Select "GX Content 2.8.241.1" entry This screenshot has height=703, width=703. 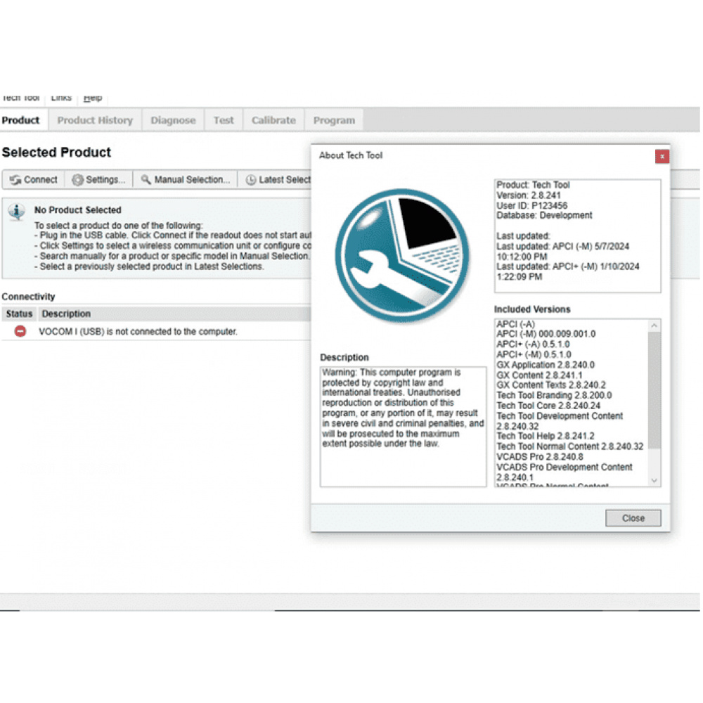pyautogui.click(x=539, y=375)
